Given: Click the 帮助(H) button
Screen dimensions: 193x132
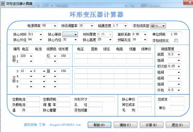Looking at the screenshot, I should click(99, 125).
